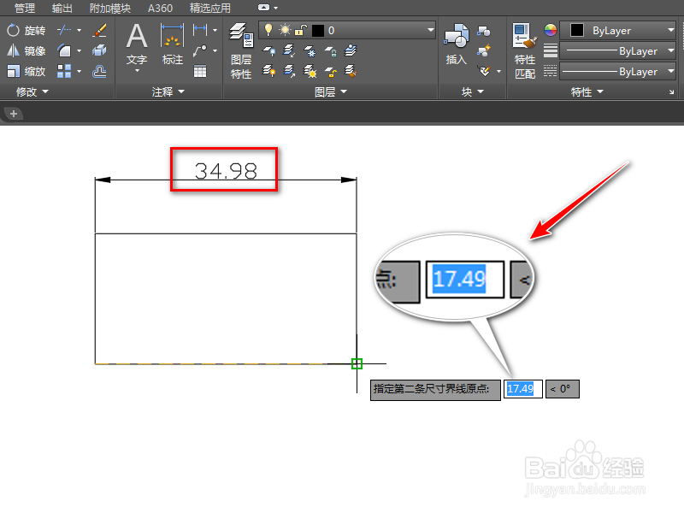Open the Properties panel dialog launcher arrow
The image size is (684, 513).
(x=671, y=92)
